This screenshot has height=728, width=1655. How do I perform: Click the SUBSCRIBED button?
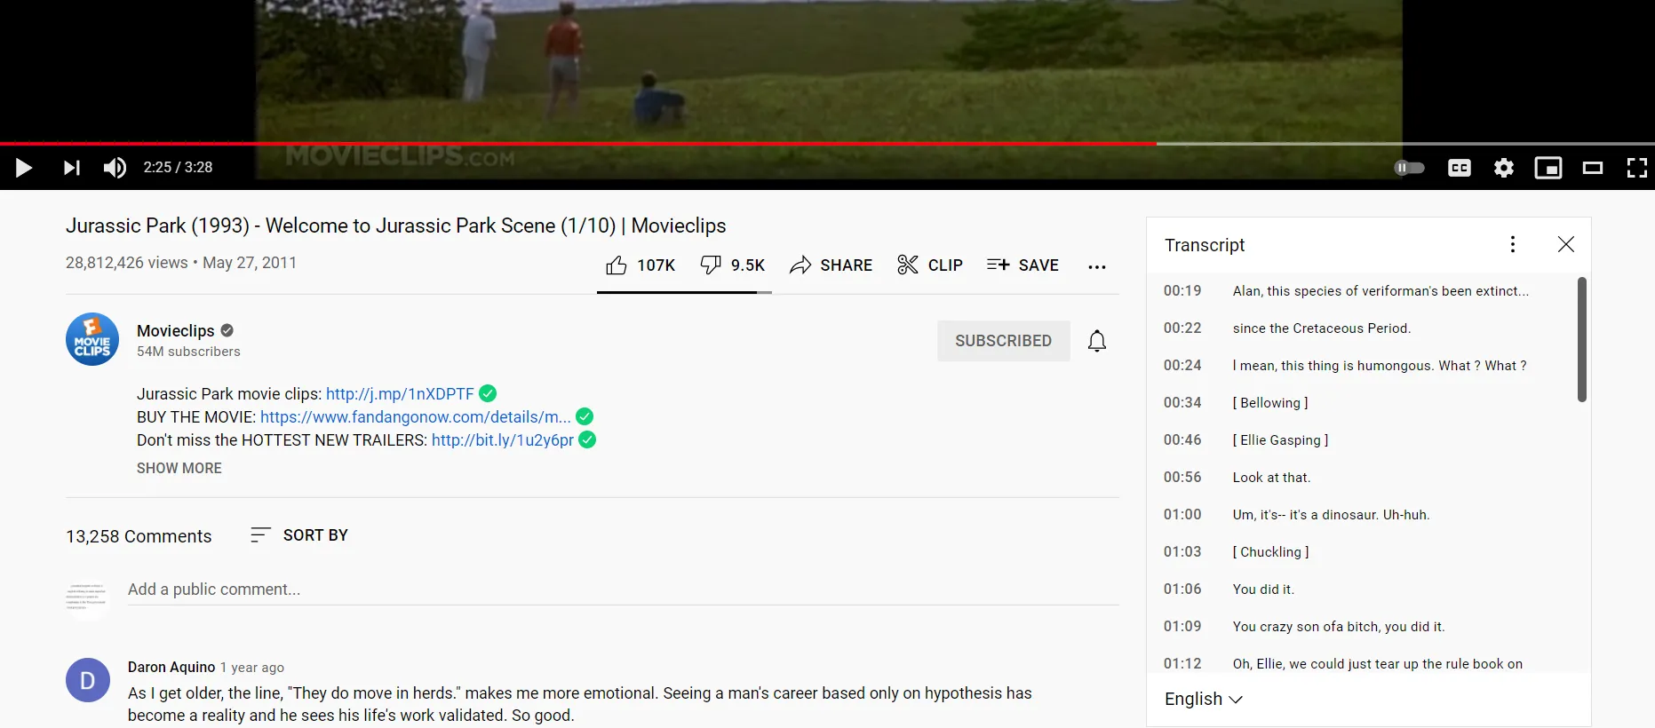coord(1003,341)
